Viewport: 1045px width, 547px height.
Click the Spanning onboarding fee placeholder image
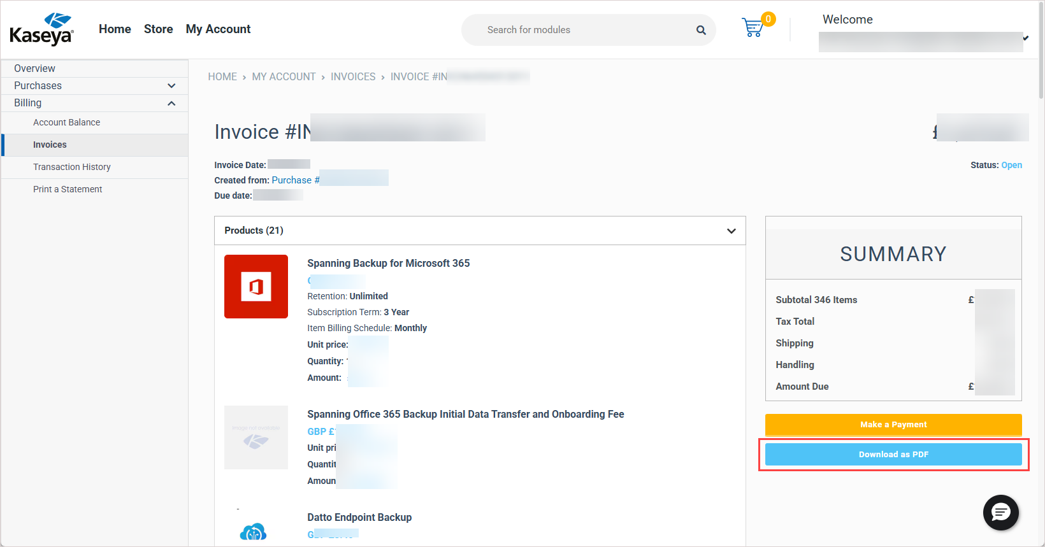[256, 437]
